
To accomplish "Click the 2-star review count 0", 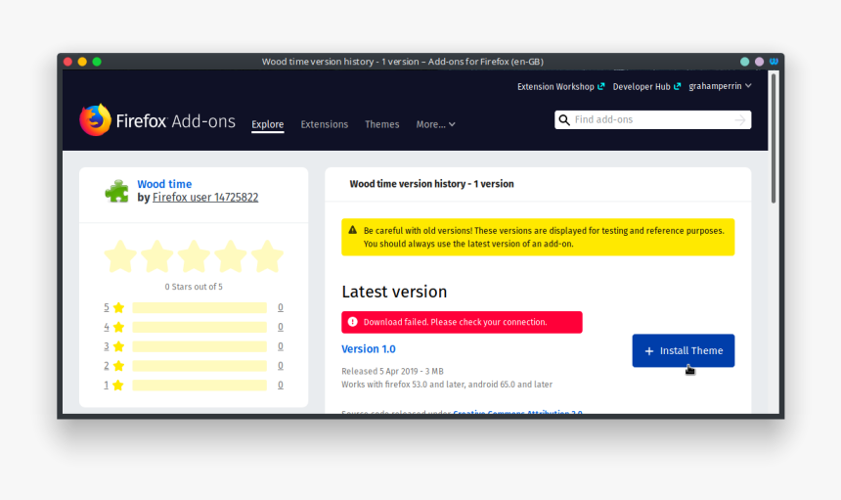I will click(x=281, y=365).
